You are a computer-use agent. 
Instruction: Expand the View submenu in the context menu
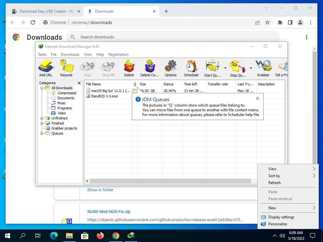(288, 169)
